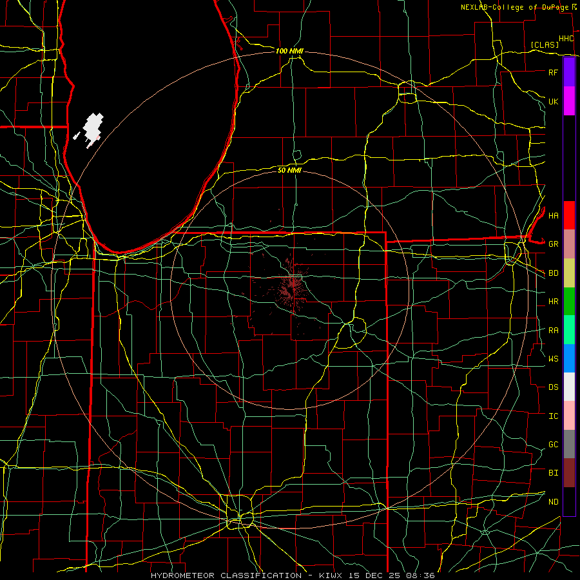This screenshot has width=580, height=580.
Task: Click the UK magenta legend swatch
Action: 569,101
